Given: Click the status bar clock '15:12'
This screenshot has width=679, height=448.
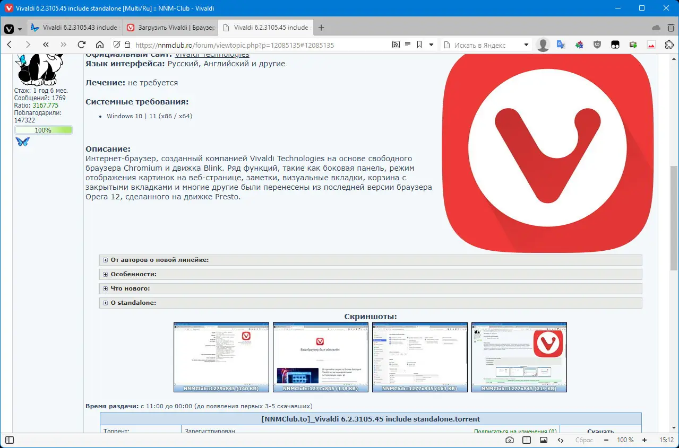Looking at the screenshot, I should click(667, 440).
